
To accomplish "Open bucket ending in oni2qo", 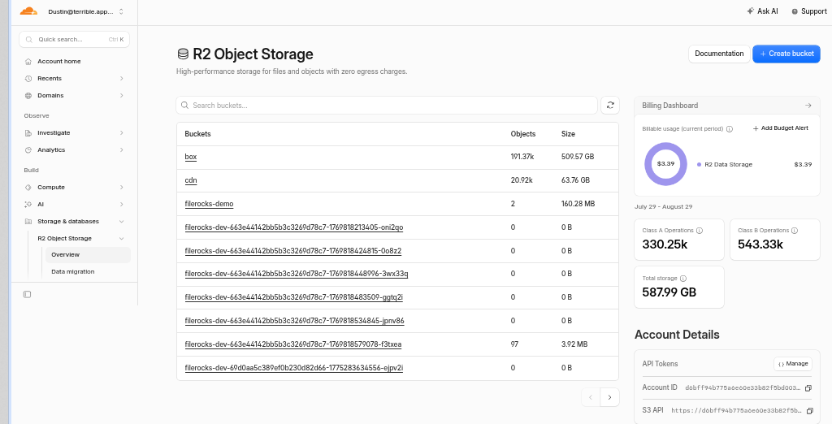I will point(294,227).
